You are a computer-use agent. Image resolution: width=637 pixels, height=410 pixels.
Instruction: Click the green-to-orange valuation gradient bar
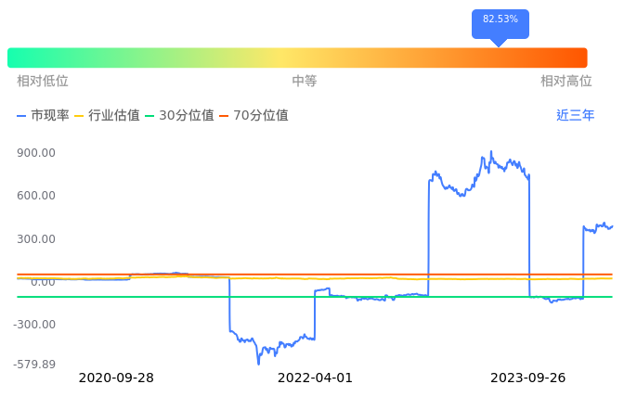(297, 58)
